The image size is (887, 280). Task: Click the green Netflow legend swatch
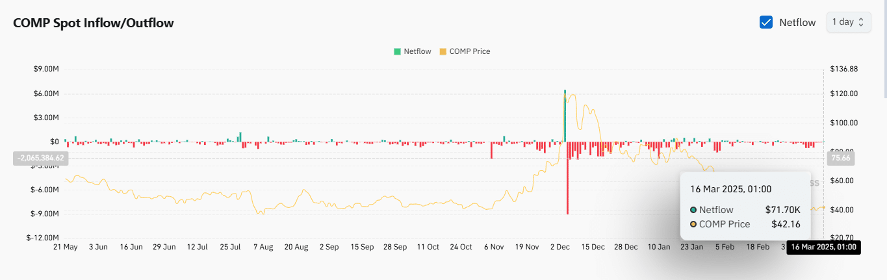[397, 51]
